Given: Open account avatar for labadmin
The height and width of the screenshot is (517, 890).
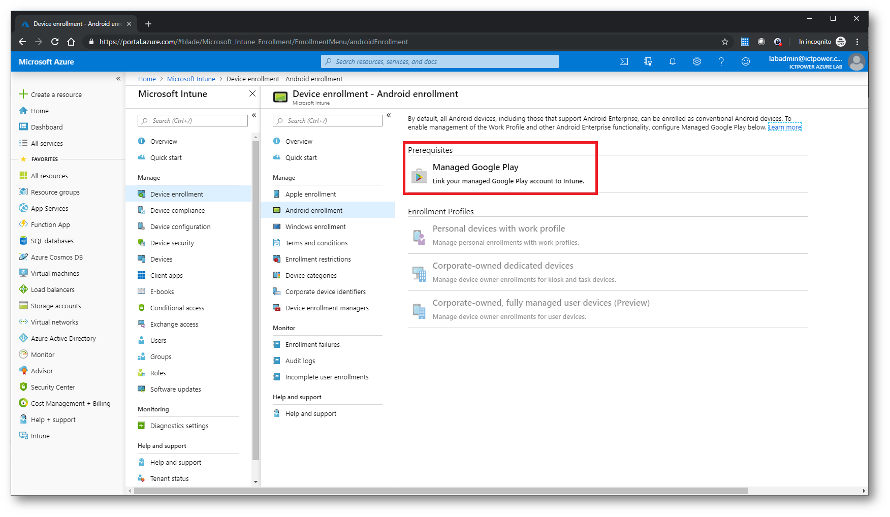Looking at the screenshot, I should [856, 62].
